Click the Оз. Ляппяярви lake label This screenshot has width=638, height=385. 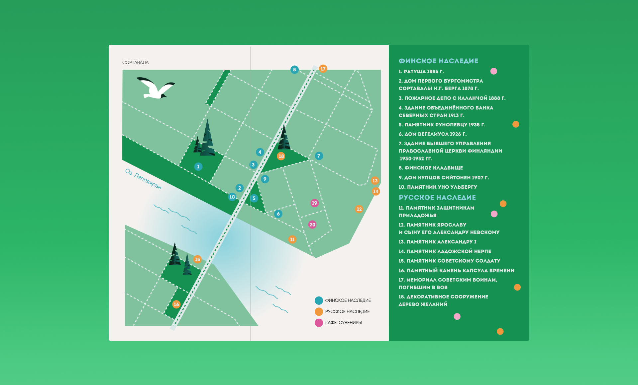click(x=143, y=179)
